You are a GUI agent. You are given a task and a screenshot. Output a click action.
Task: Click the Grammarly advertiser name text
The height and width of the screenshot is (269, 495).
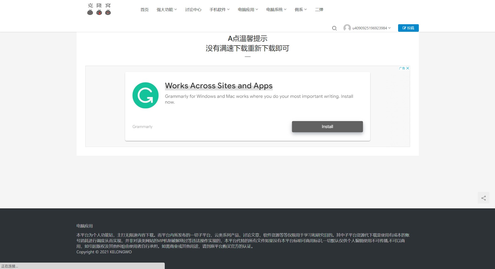[142, 126]
